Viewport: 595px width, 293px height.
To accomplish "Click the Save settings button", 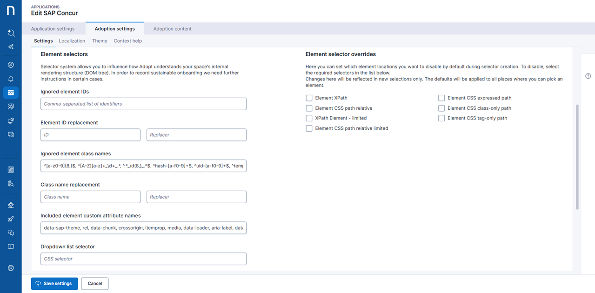I will tap(54, 284).
